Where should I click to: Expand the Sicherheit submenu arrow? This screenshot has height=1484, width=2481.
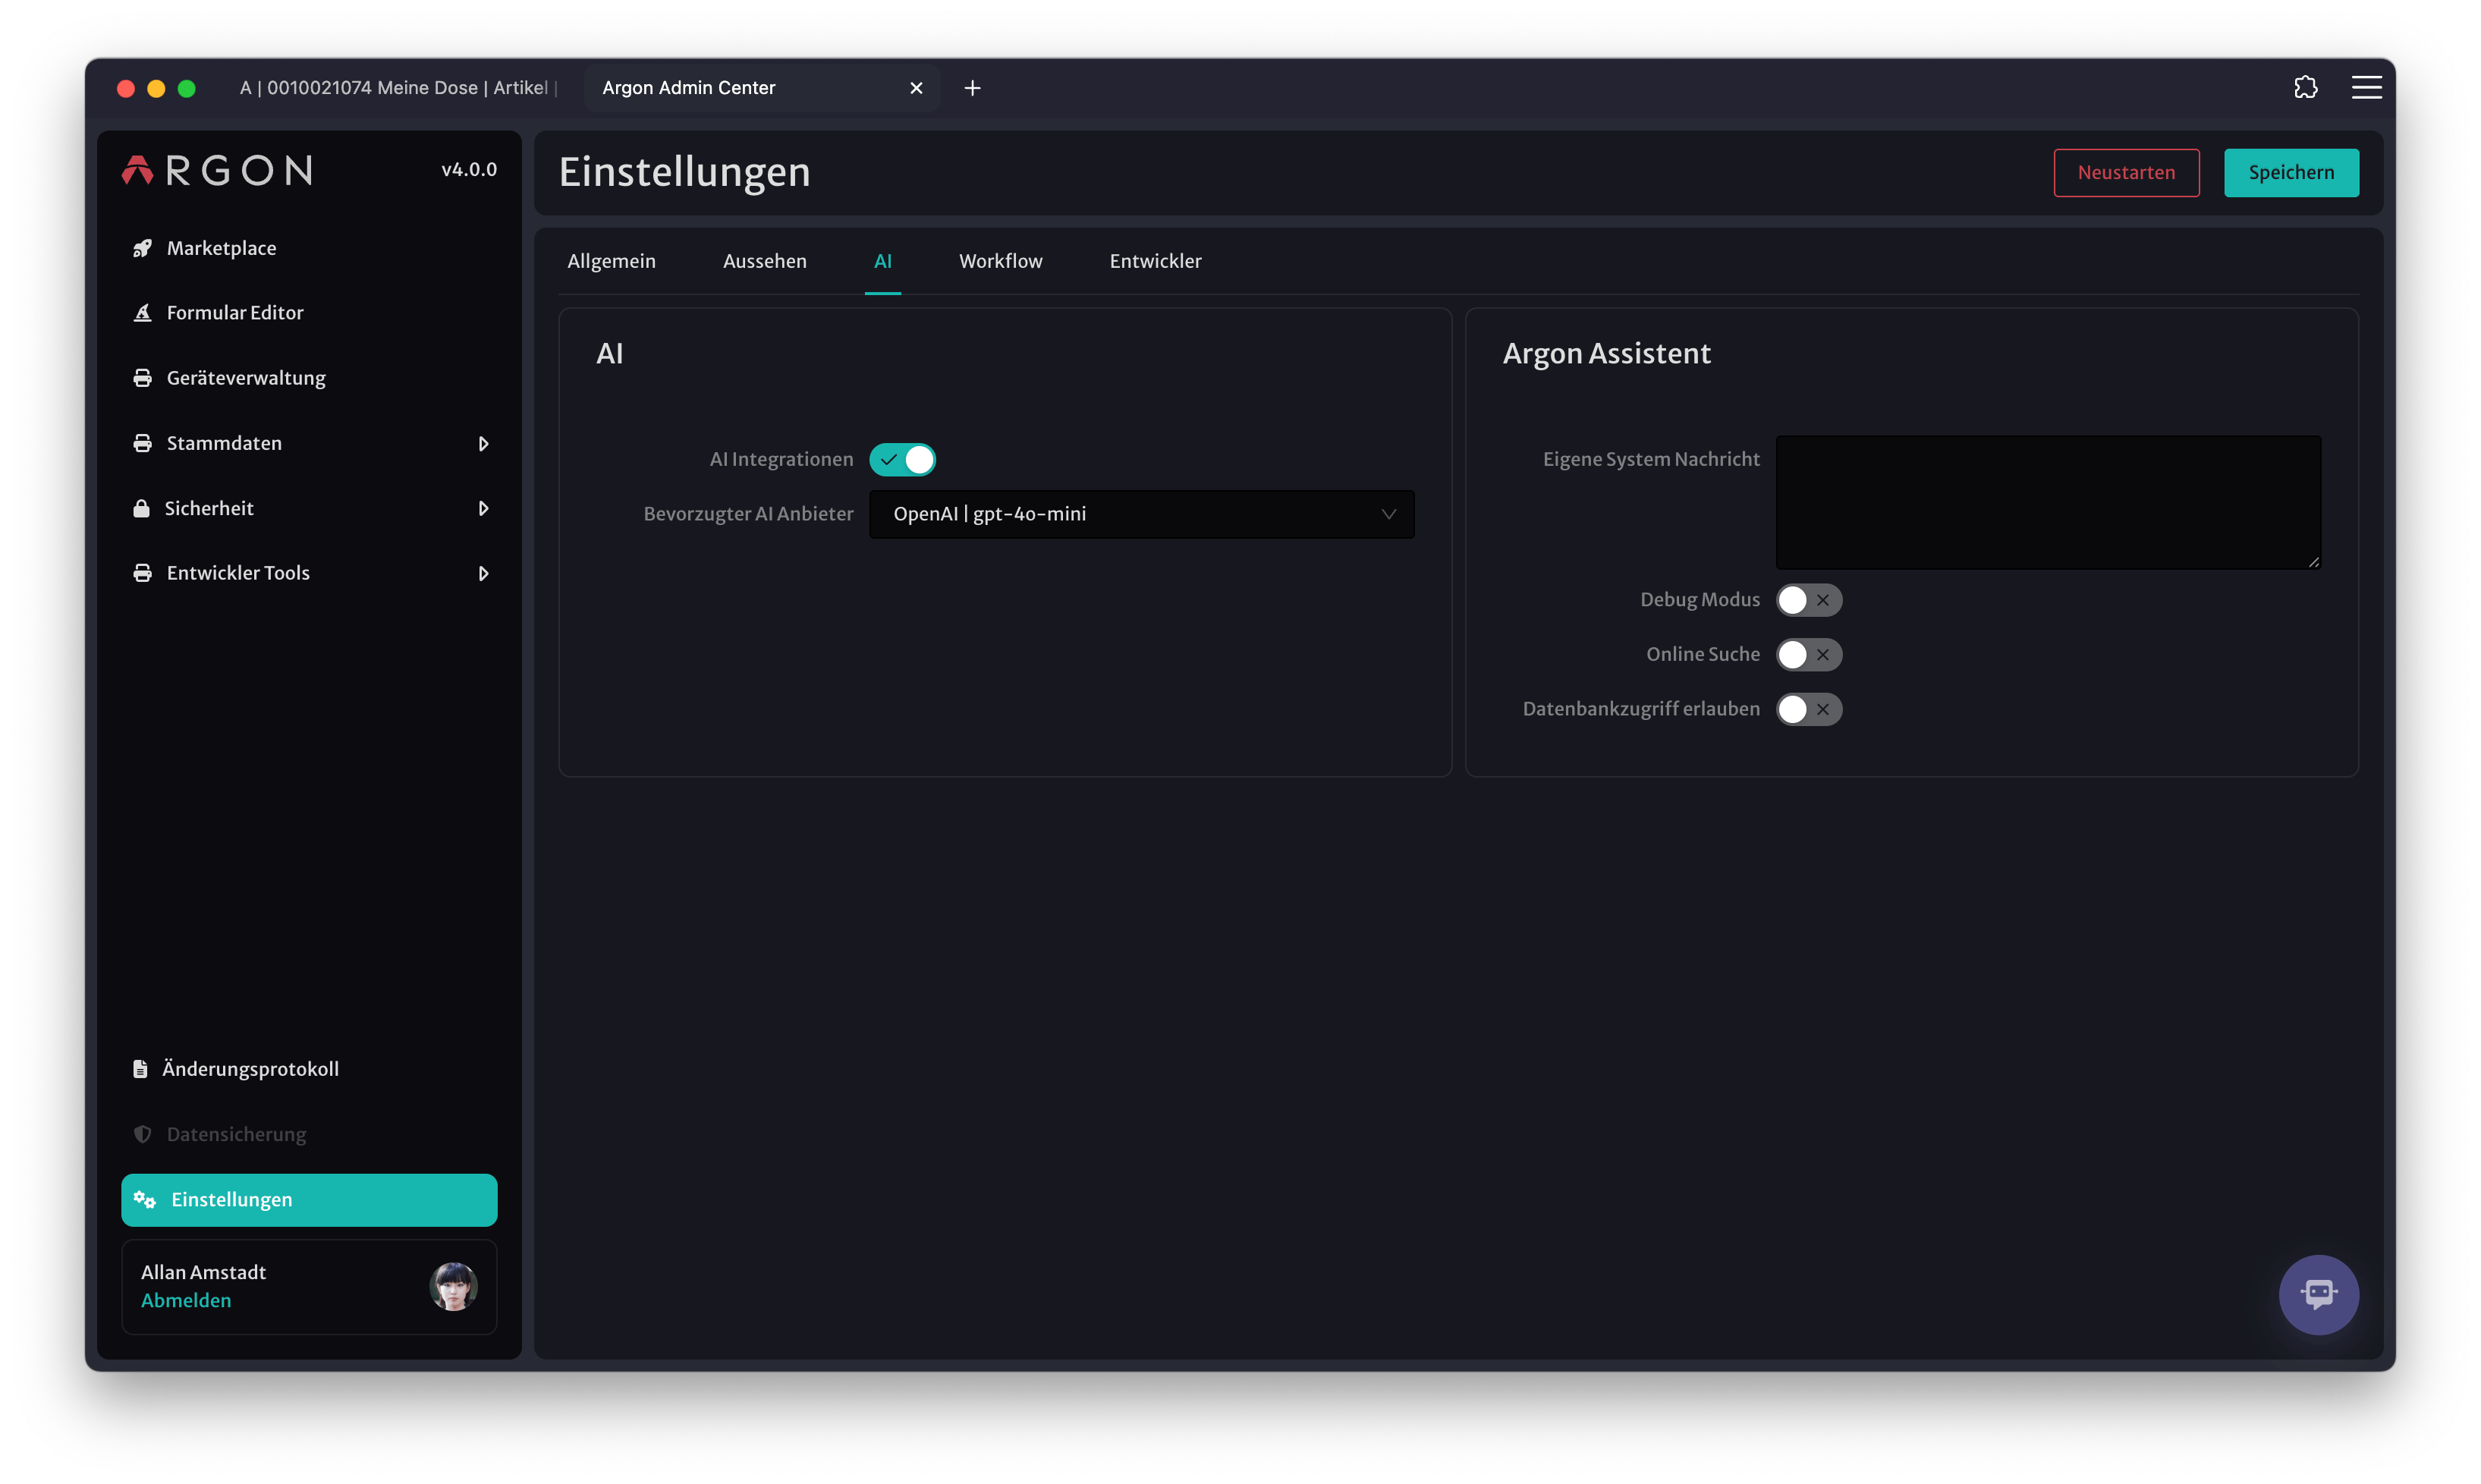pos(483,508)
